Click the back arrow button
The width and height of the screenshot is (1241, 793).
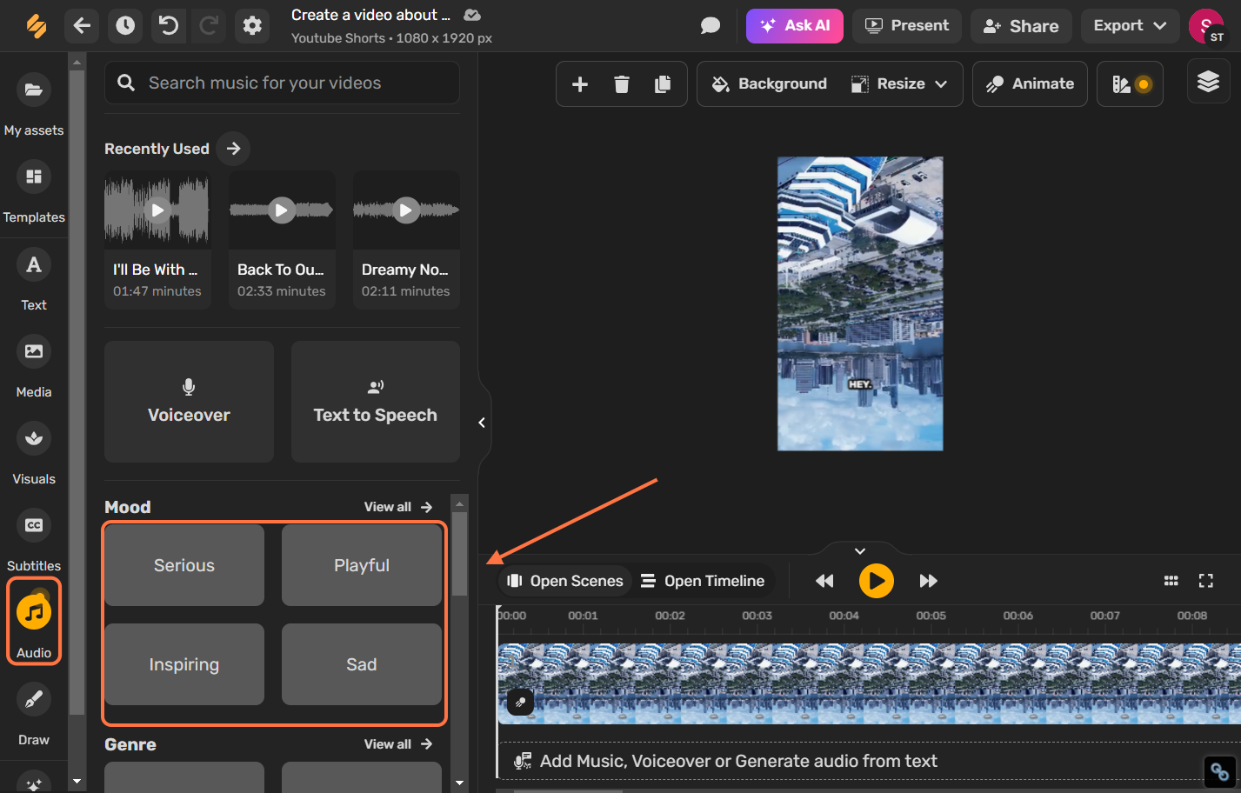[82, 26]
